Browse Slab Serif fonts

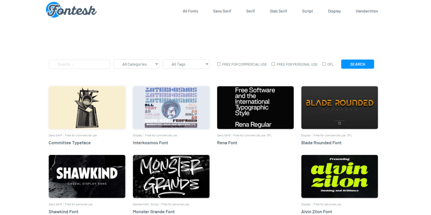279,11
